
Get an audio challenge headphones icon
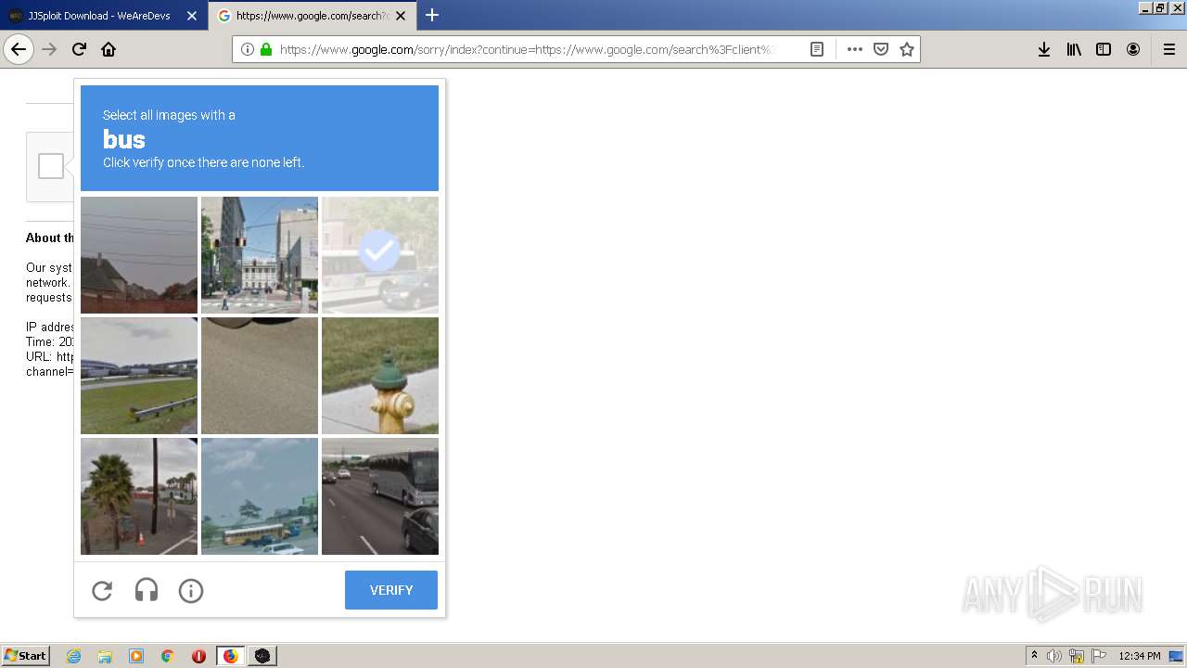pos(147,590)
